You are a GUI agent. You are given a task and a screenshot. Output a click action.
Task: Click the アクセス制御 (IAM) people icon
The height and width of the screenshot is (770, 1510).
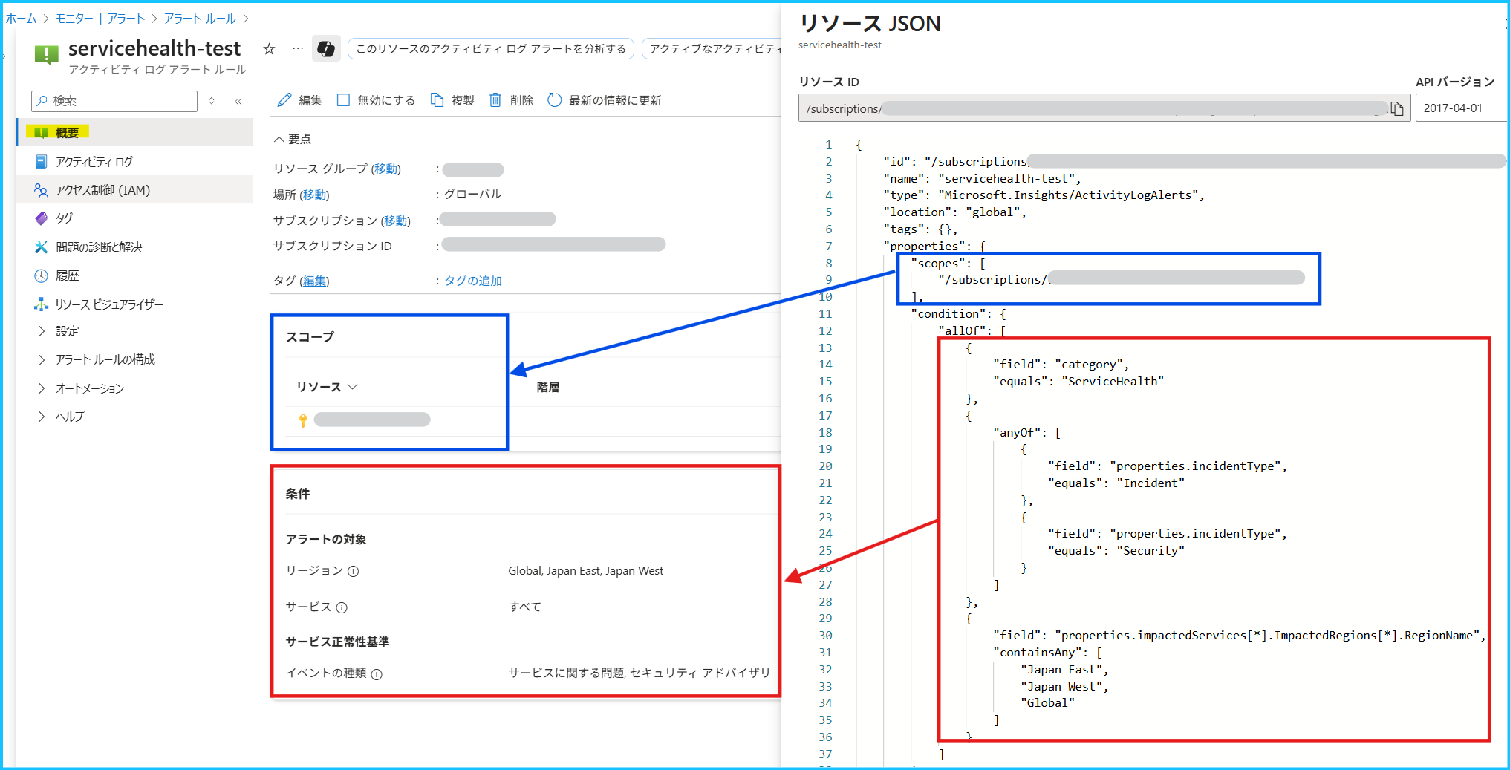[42, 190]
